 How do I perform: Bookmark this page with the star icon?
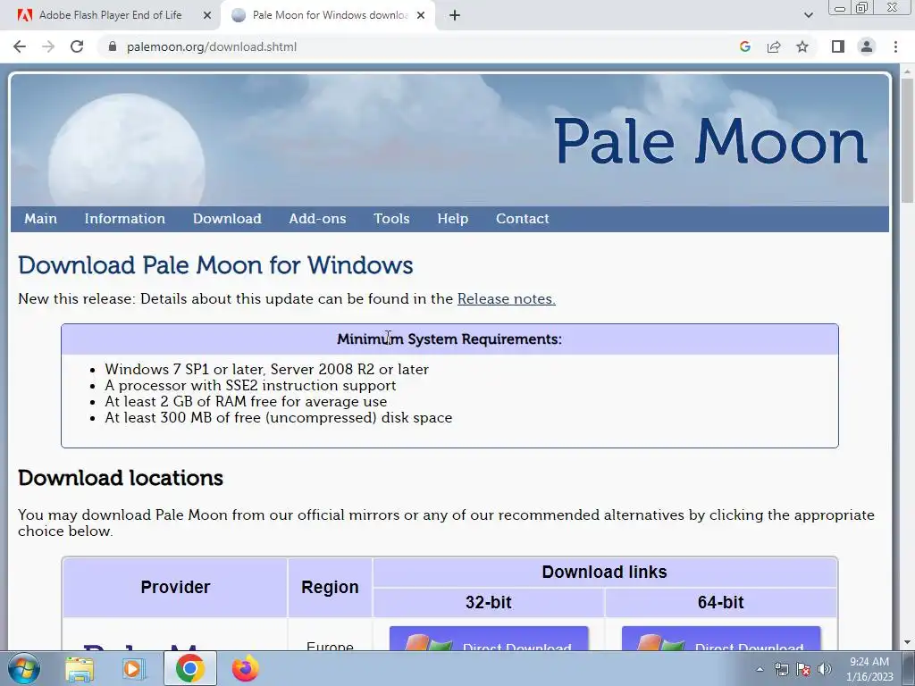(802, 46)
